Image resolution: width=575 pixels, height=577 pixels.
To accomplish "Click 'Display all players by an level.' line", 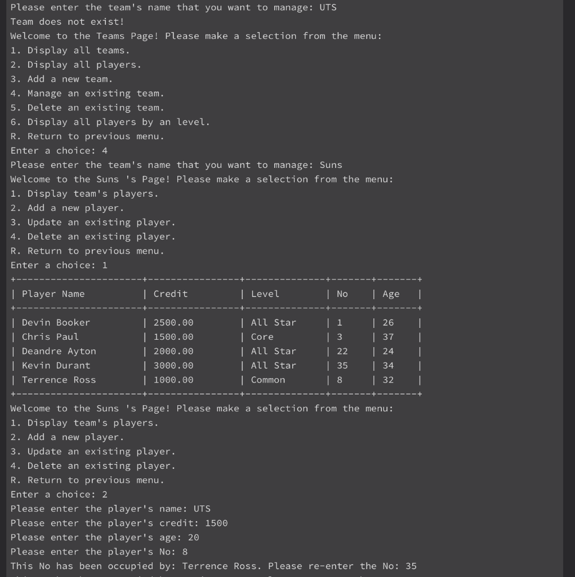I will tap(110, 122).
